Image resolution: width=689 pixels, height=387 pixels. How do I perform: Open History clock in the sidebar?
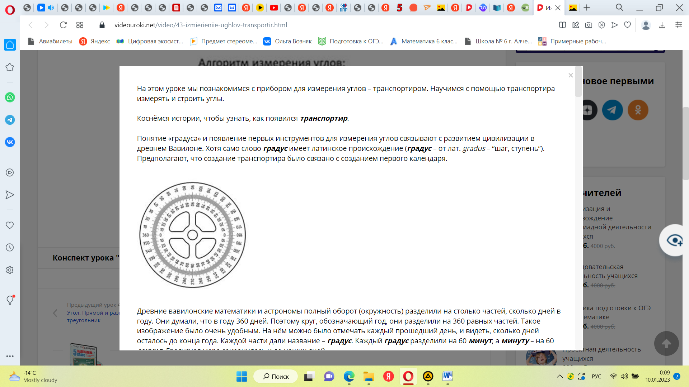(x=10, y=248)
